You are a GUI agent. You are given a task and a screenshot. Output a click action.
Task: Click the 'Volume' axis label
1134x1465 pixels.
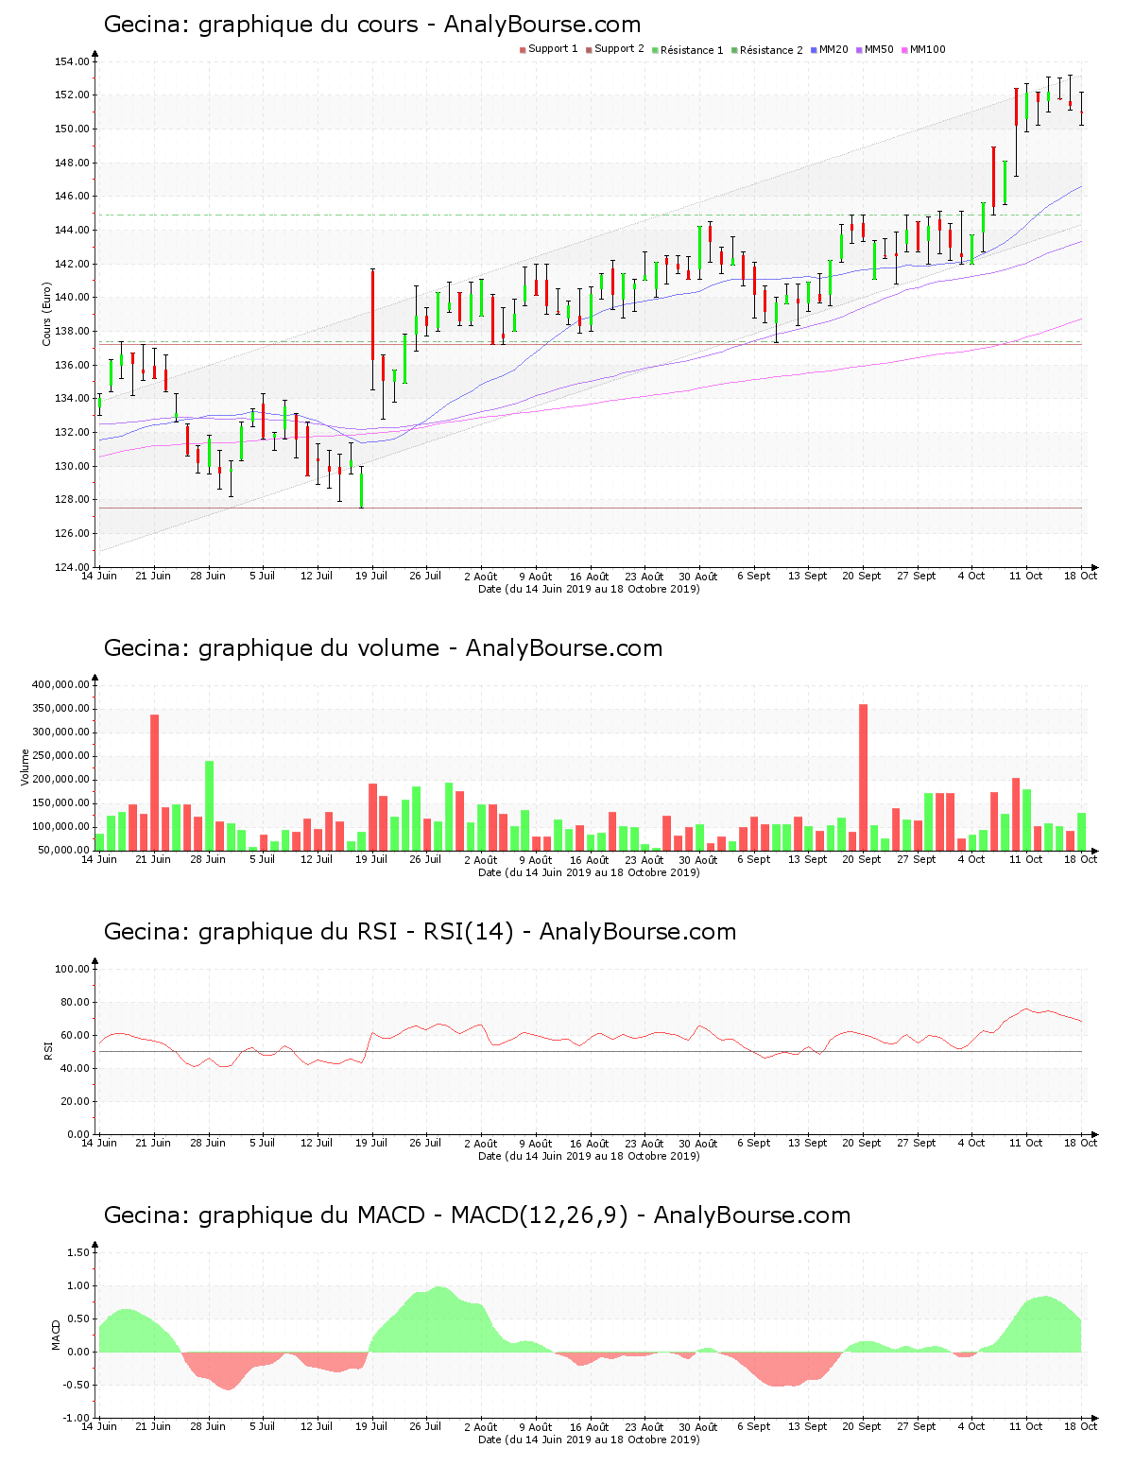point(26,767)
